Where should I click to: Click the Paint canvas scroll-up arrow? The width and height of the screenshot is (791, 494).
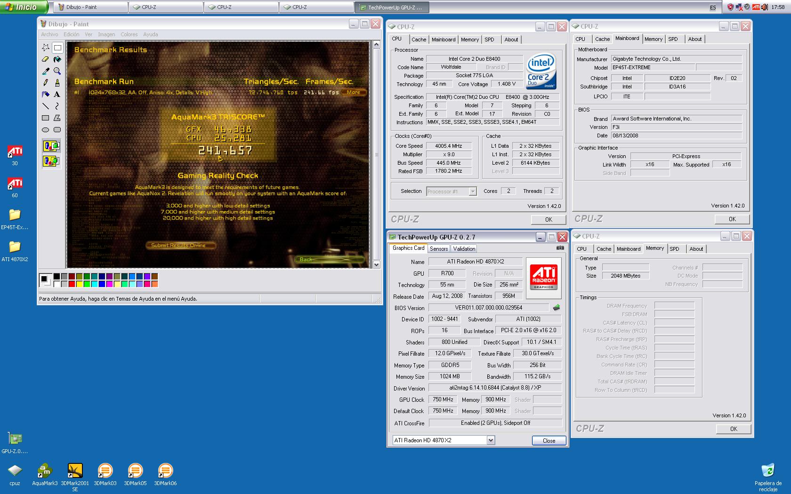click(376, 45)
